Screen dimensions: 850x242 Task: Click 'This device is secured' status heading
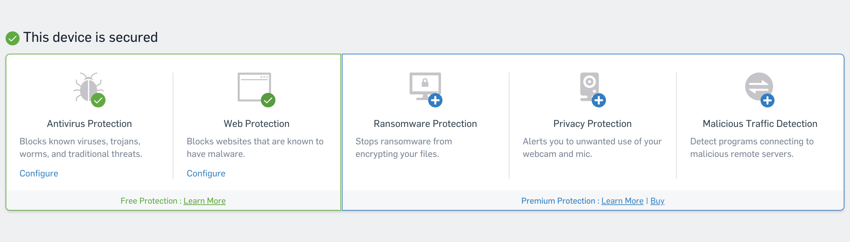[x=91, y=37]
